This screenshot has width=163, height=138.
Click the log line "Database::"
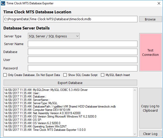pyautogui.click(x=25, y=97)
